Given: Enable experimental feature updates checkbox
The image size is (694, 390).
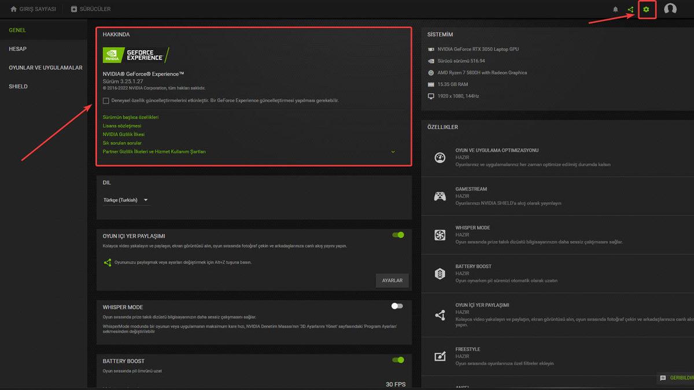Looking at the screenshot, I should click(x=106, y=101).
